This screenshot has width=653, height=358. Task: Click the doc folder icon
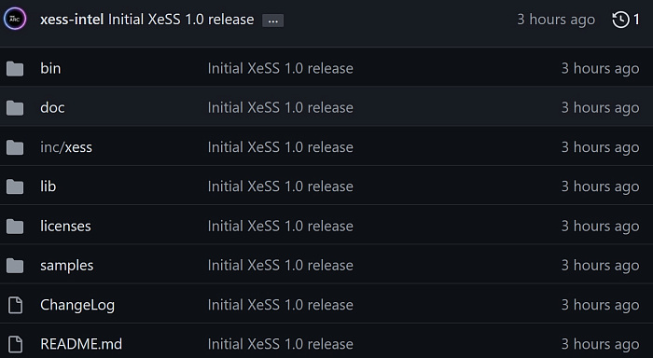tap(15, 108)
